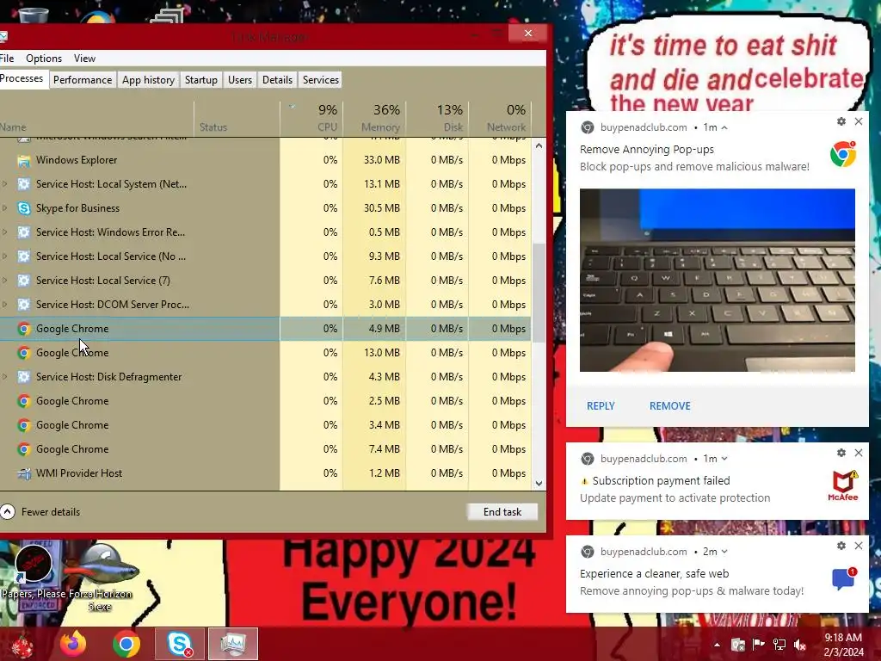Click the keyboard image in the notification
The image size is (881, 661).
point(718,280)
